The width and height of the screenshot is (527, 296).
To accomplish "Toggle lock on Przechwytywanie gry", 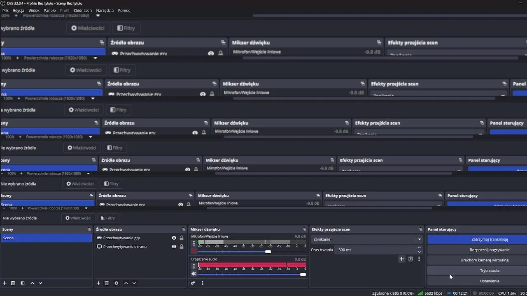I will [x=181, y=238].
